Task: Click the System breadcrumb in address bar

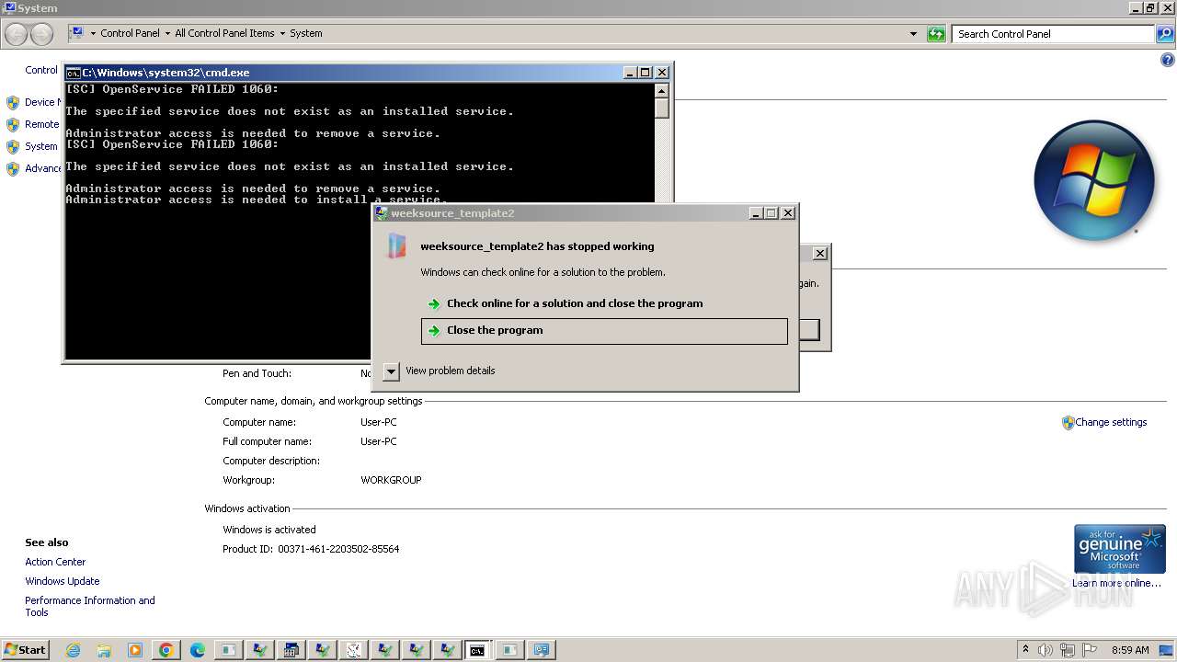Action: [x=306, y=33]
